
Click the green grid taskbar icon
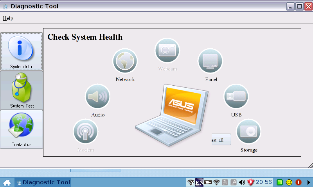(280, 182)
